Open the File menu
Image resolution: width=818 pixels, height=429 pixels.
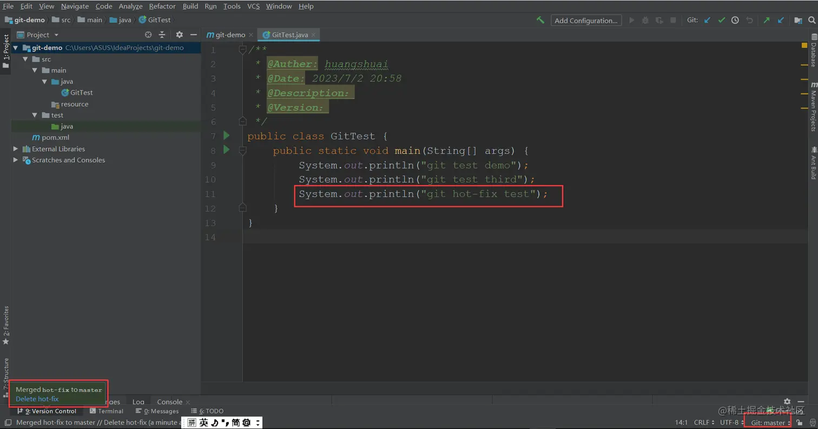pyautogui.click(x=8, y=6)
